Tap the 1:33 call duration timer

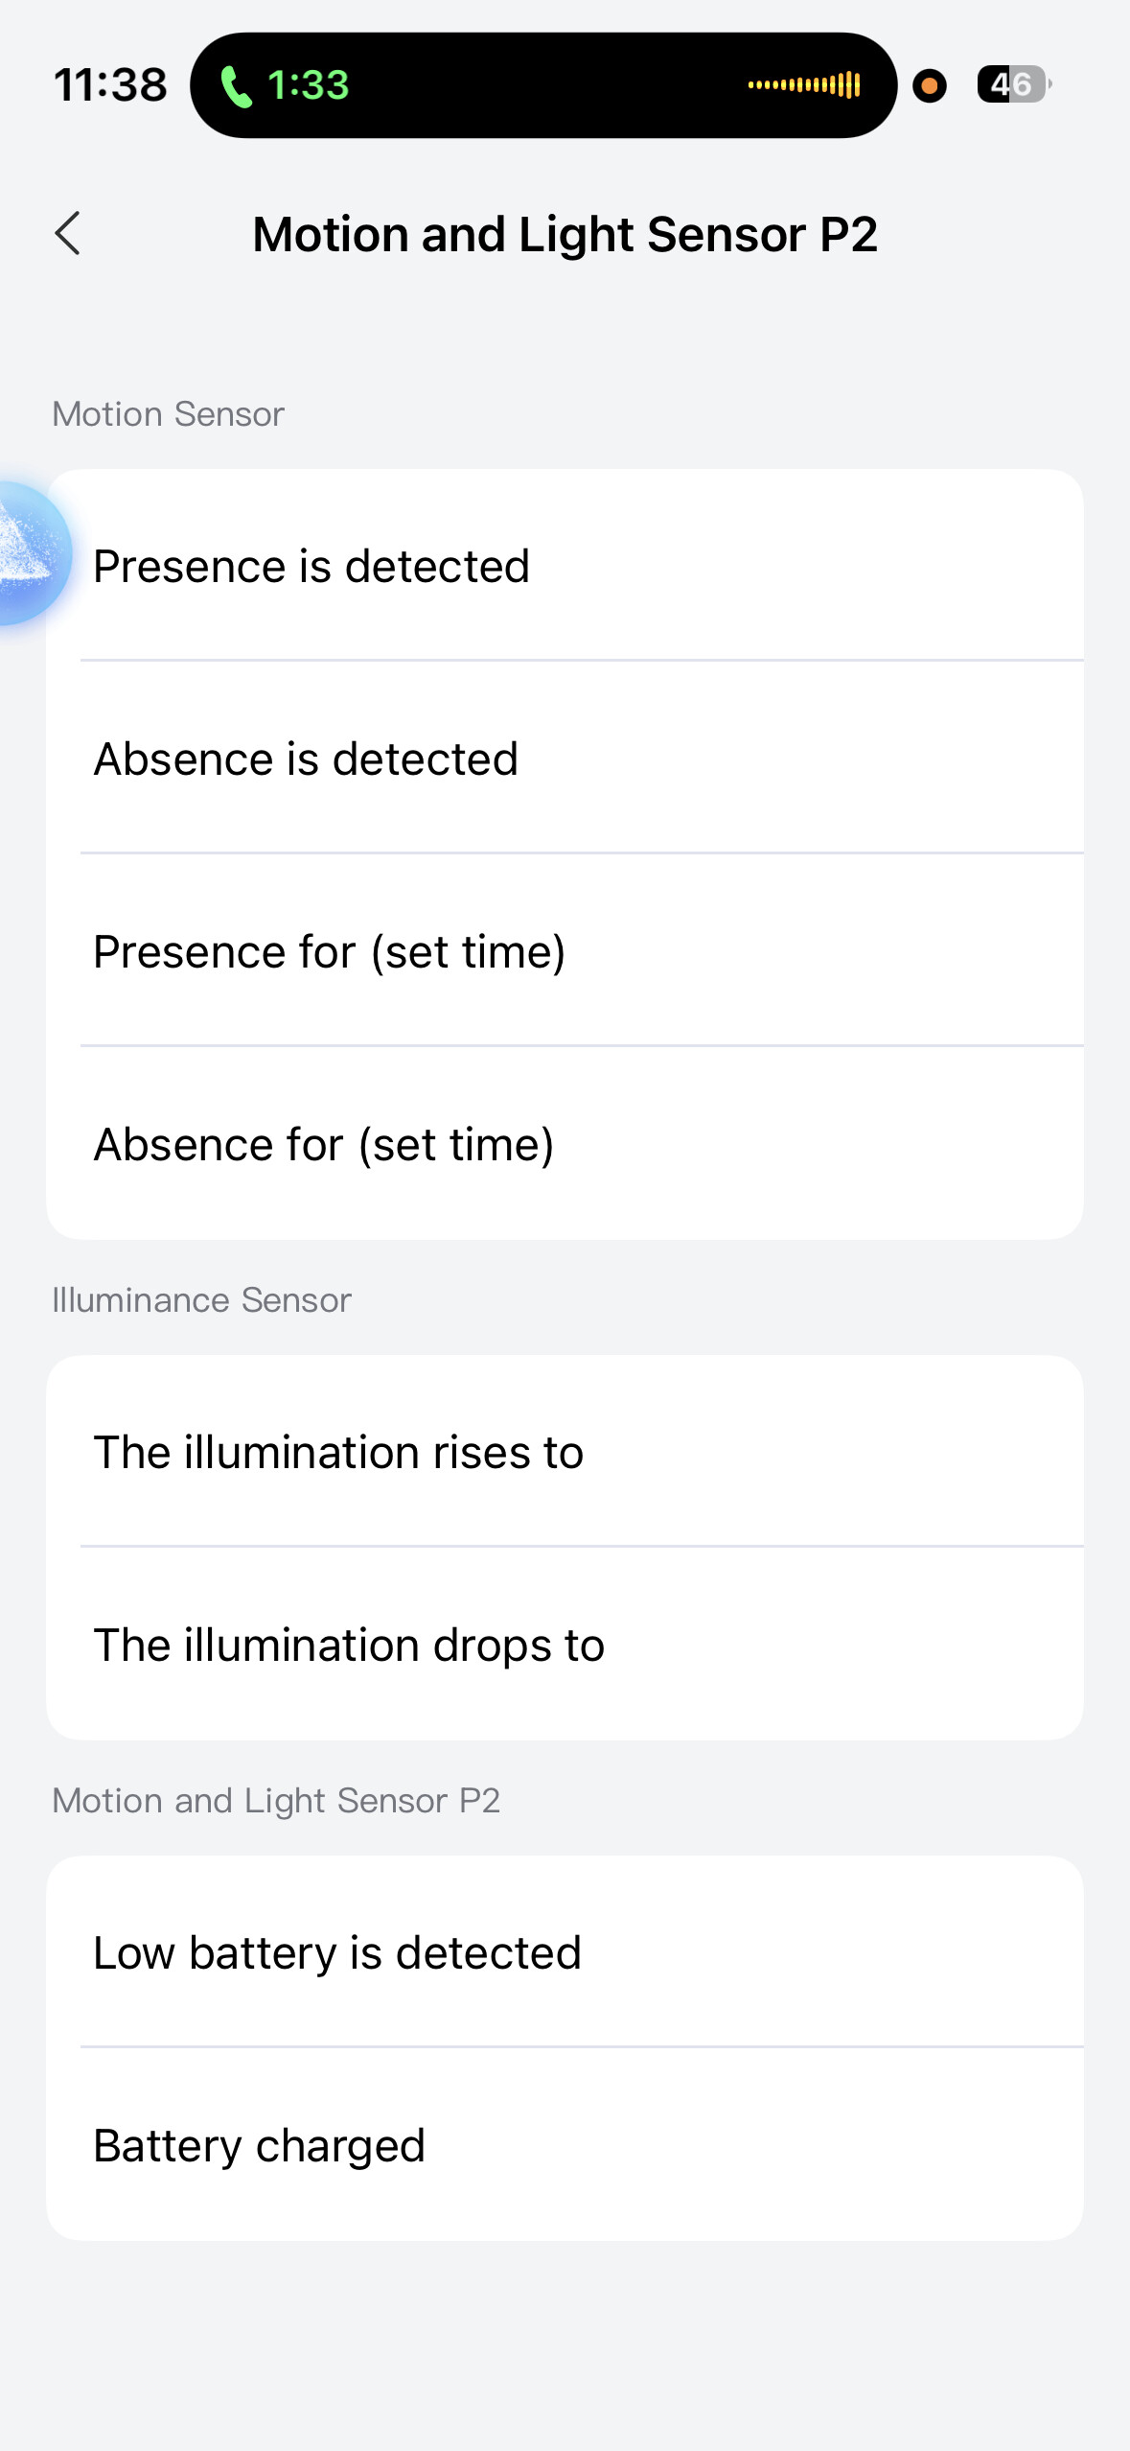pos(308,85)
